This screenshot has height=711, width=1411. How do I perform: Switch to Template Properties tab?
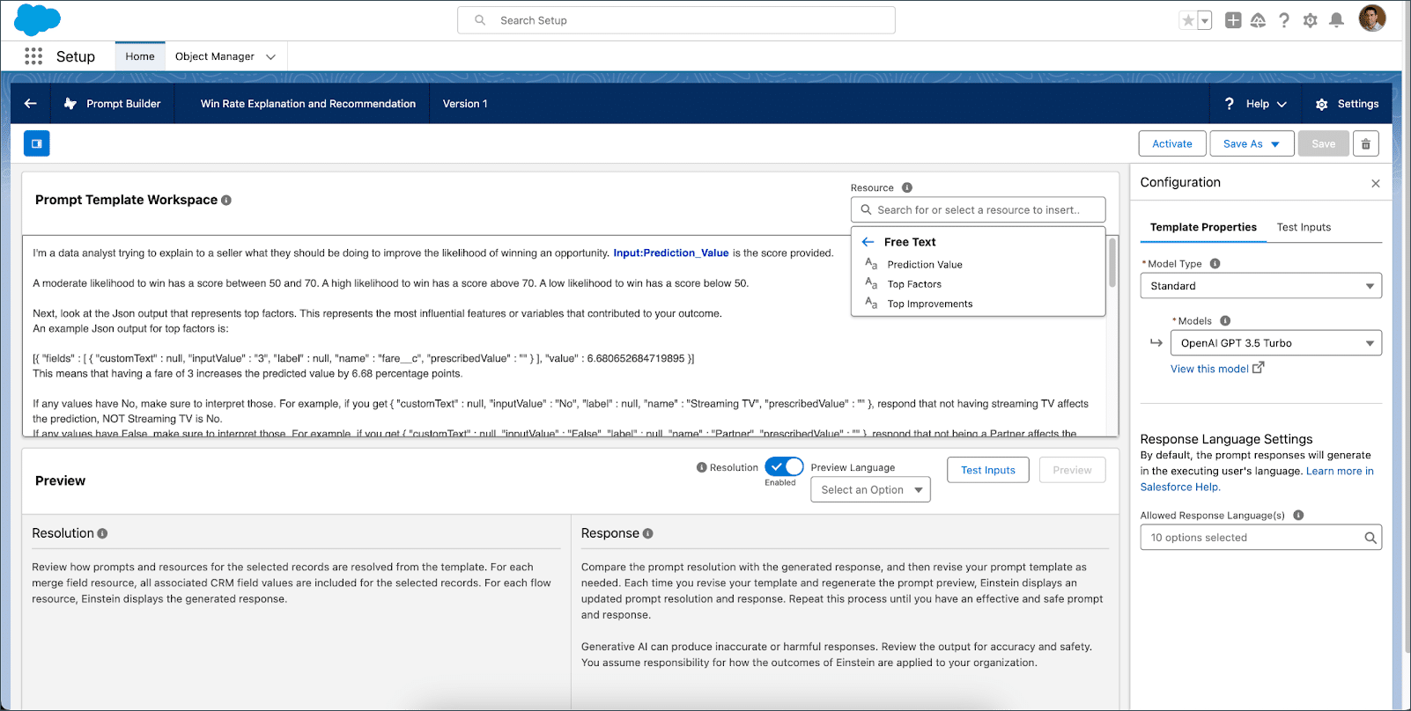coord(1203,227)
